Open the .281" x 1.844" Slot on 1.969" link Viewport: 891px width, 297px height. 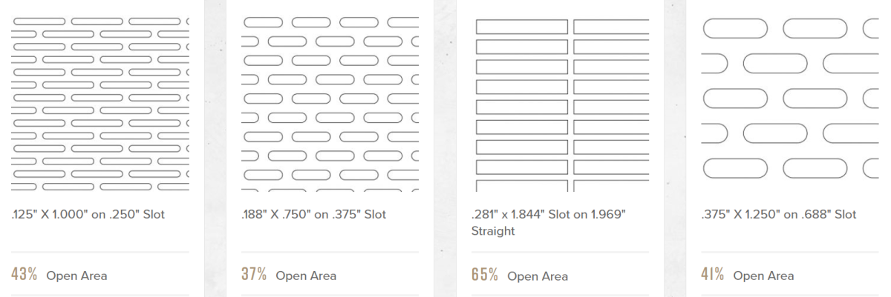click(x=549, y=215)
